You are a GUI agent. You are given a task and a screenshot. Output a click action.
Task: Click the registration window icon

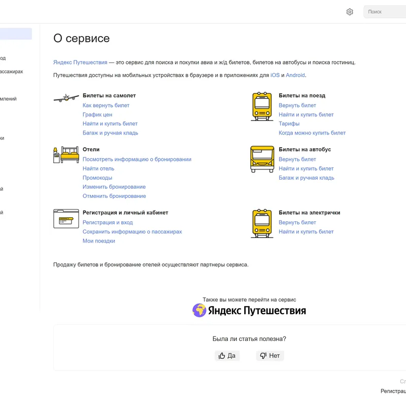click(x=66, y=218)
